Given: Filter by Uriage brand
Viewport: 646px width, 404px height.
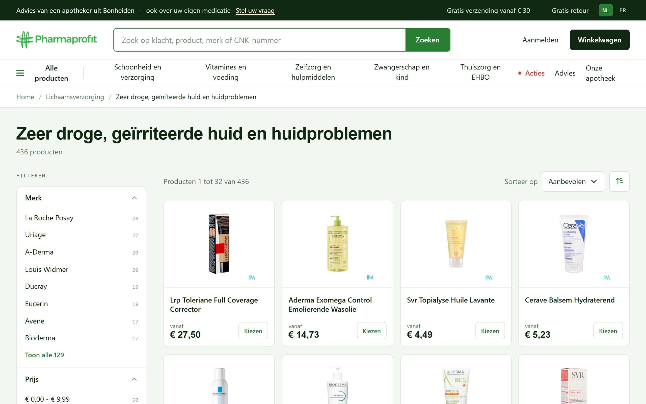Looking at the screenshot, I should click(x=82, y=235).
